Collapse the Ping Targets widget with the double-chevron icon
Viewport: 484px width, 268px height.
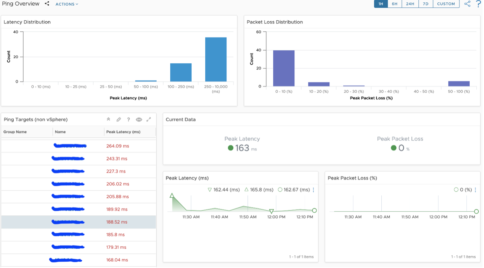pos(109,119)
